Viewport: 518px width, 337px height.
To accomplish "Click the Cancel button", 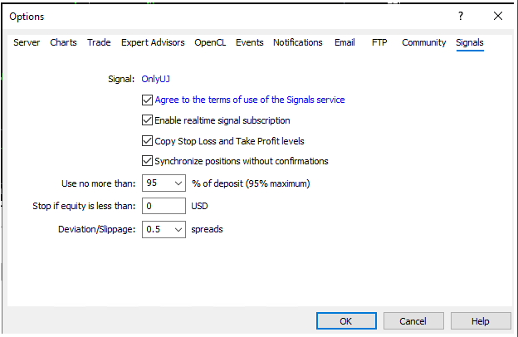I will [413, 320].
